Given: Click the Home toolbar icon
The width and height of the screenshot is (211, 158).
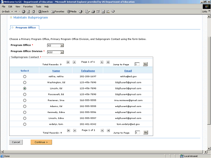Looking at the screenshot, I should (32, 12).
